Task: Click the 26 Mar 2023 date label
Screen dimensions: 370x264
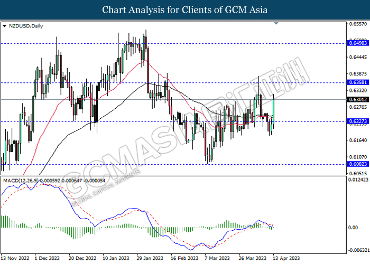Action: click(x=253, y=258)
